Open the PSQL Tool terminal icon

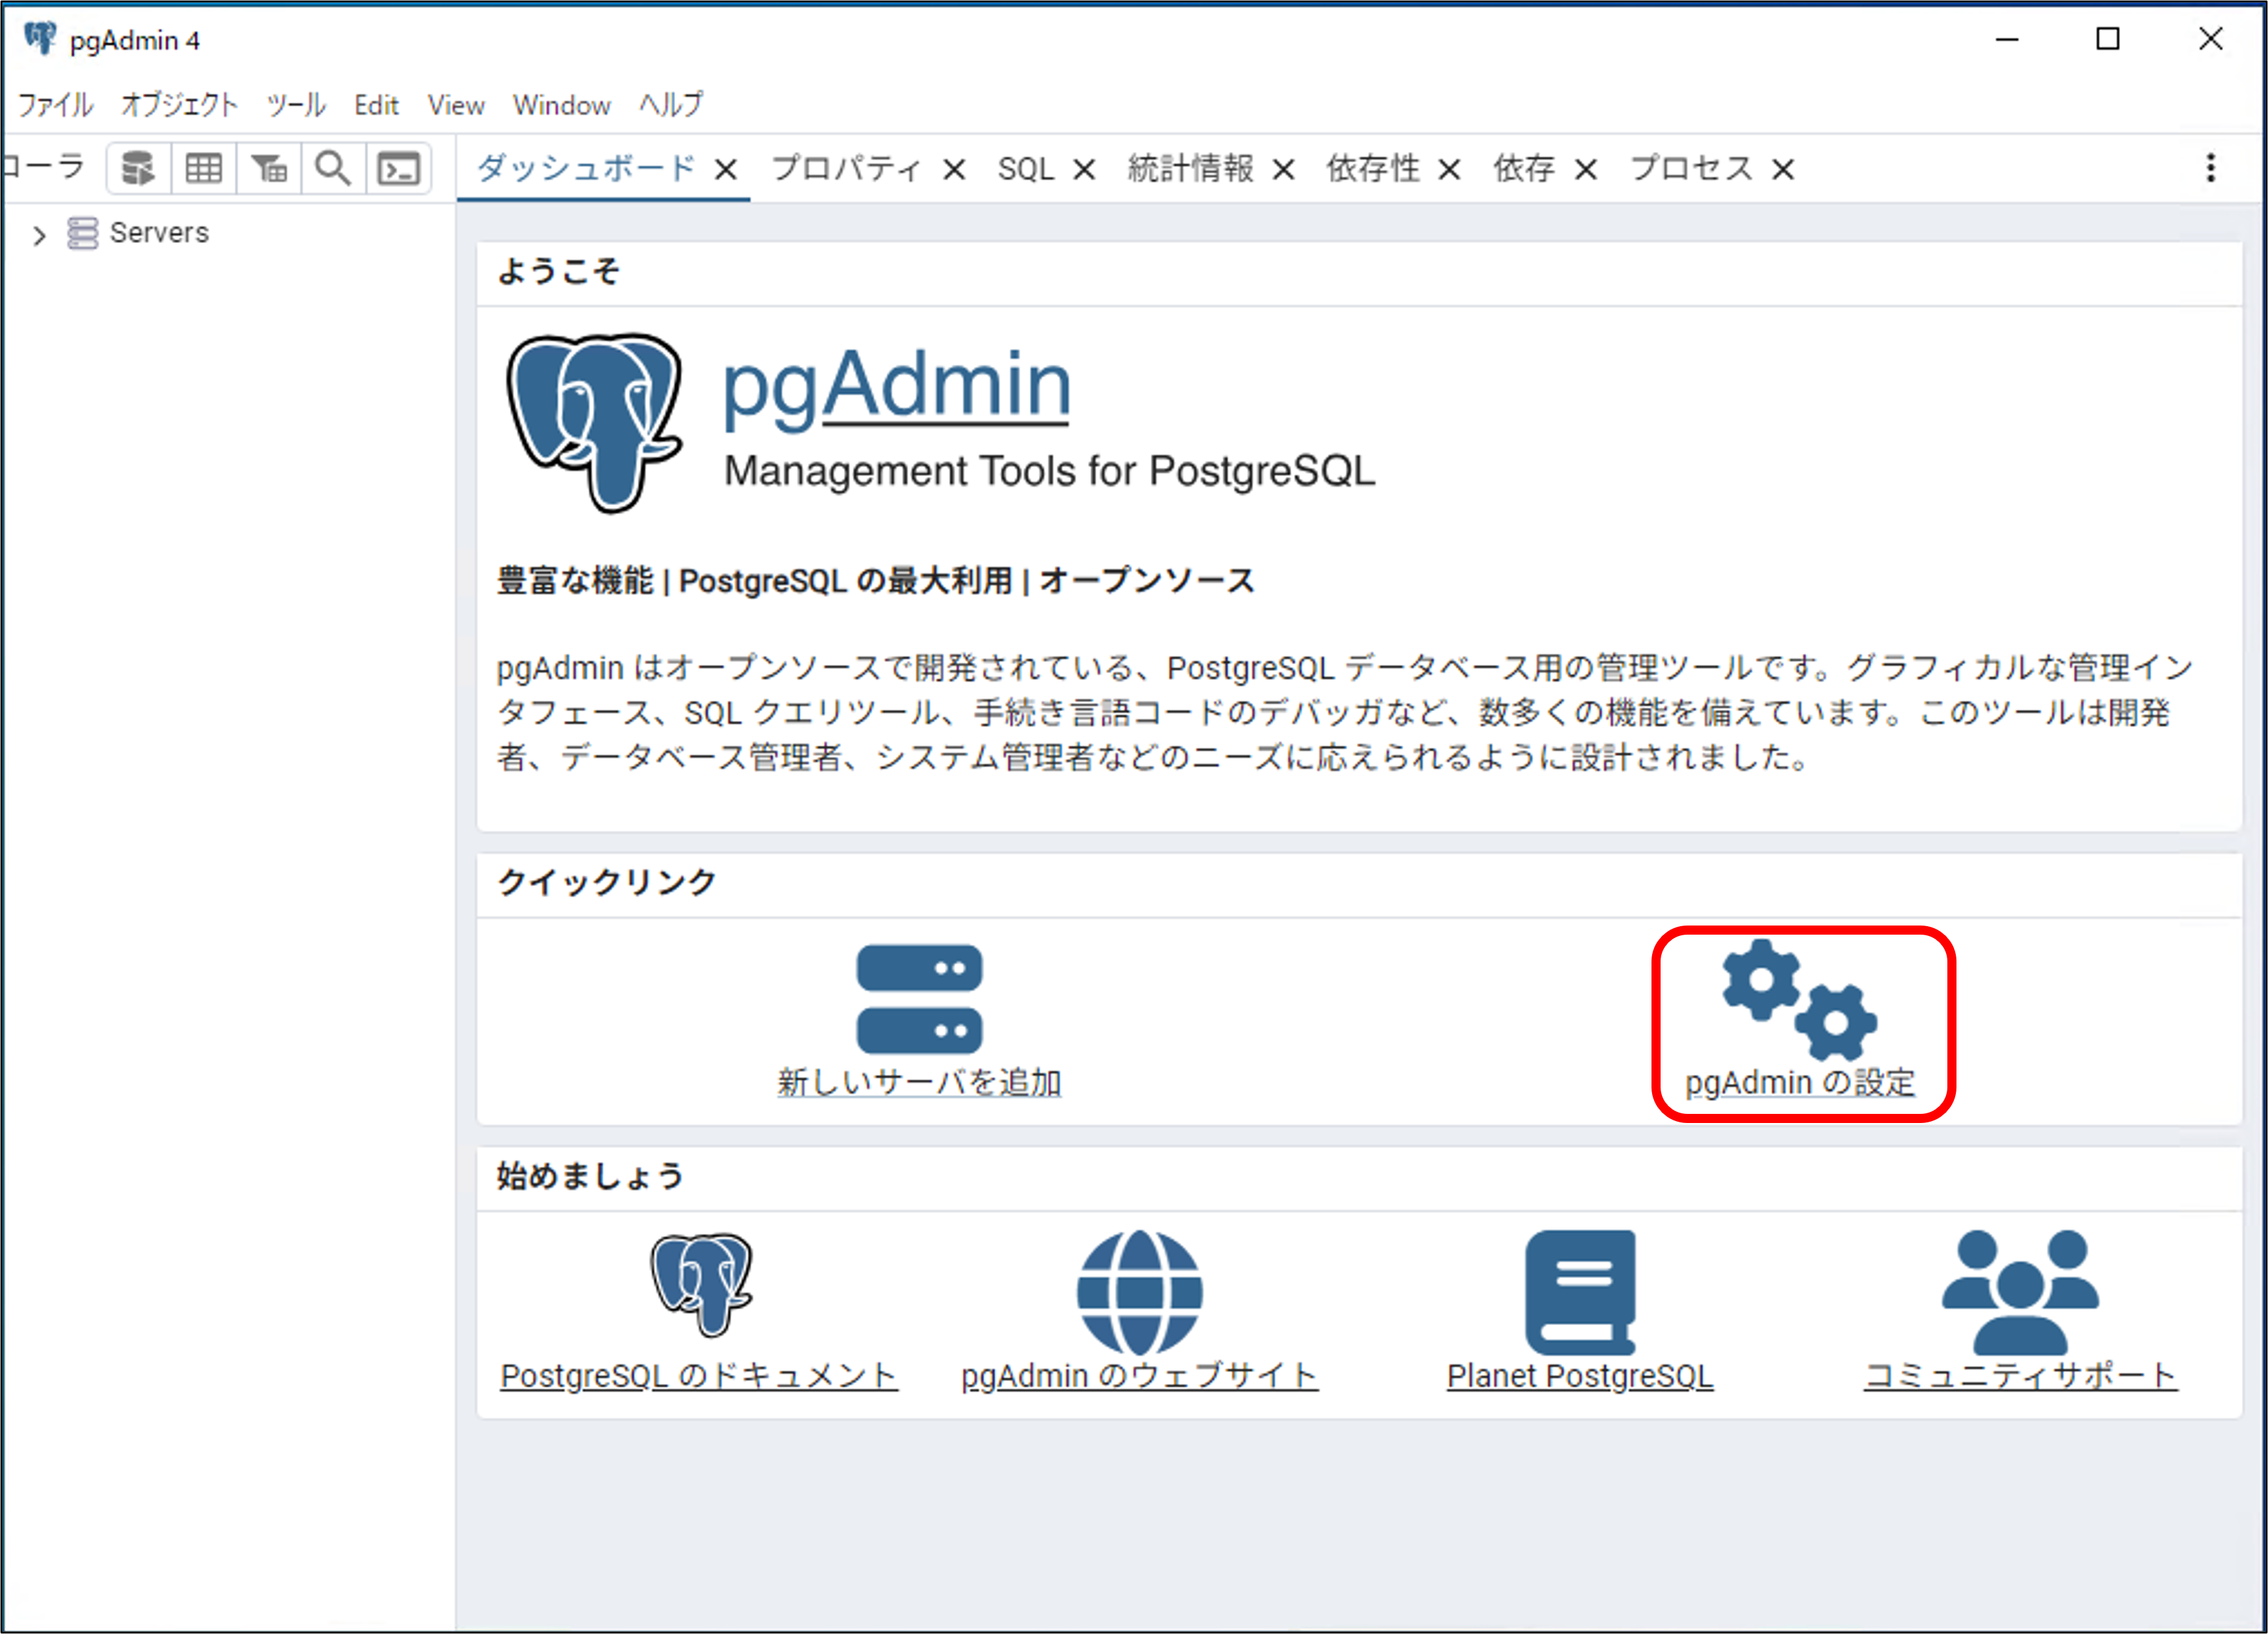click(x=399, y=168)
